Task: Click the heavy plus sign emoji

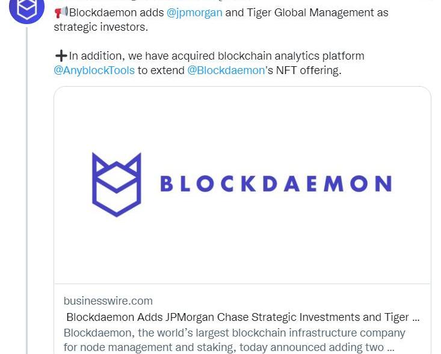Action: coord(61,56)
